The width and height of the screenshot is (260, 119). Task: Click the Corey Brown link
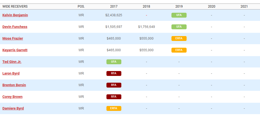click(x=12, y=97)
